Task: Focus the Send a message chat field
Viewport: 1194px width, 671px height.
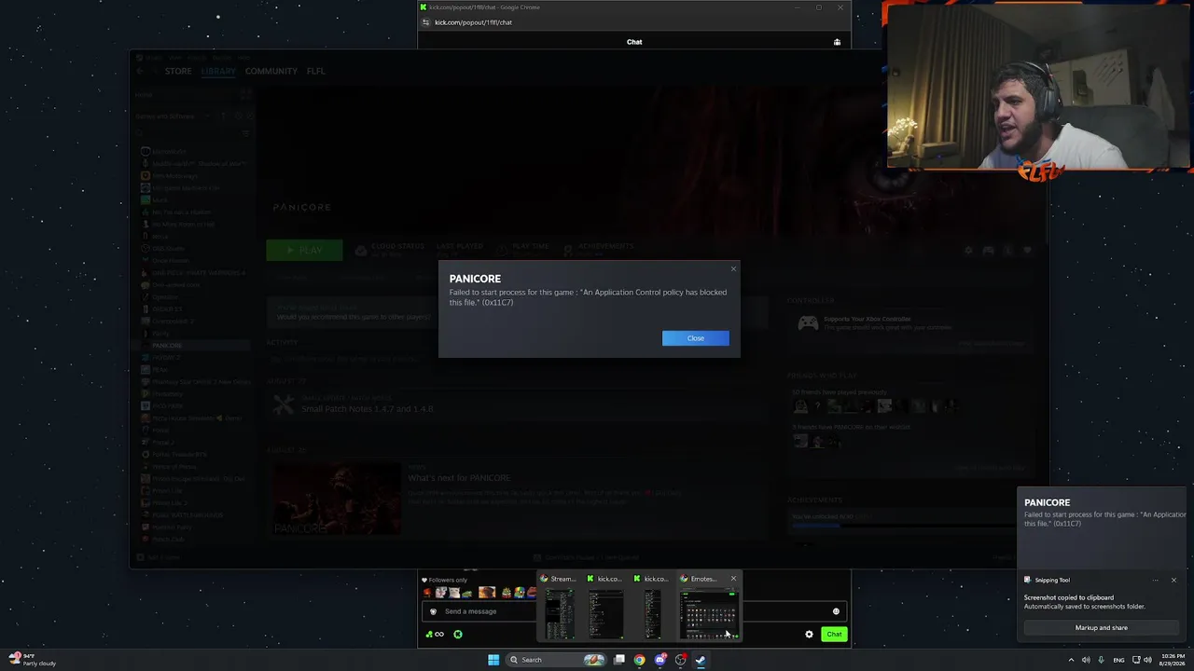Action: tap(634, 611)
